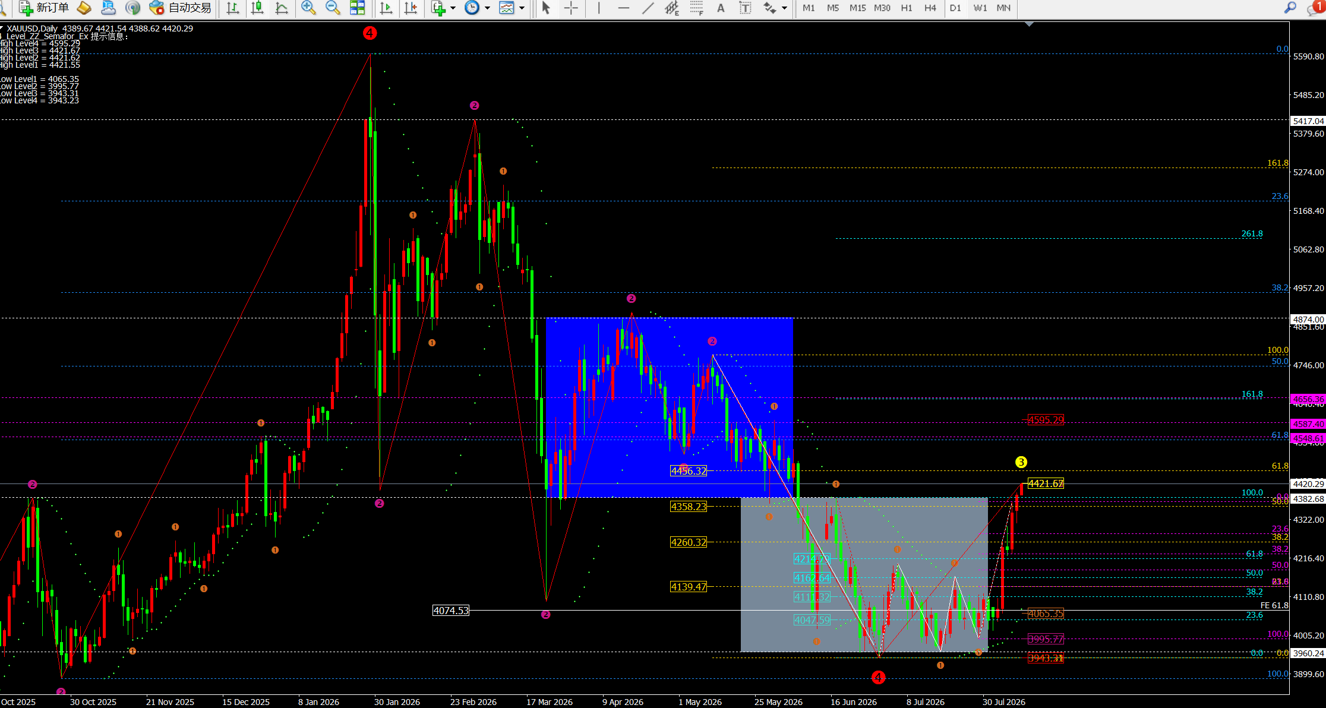1326x708 pixels.
Task: Expand the indicators list dropdown arrow
Action: pyautogui.click(x=453, y=8)
